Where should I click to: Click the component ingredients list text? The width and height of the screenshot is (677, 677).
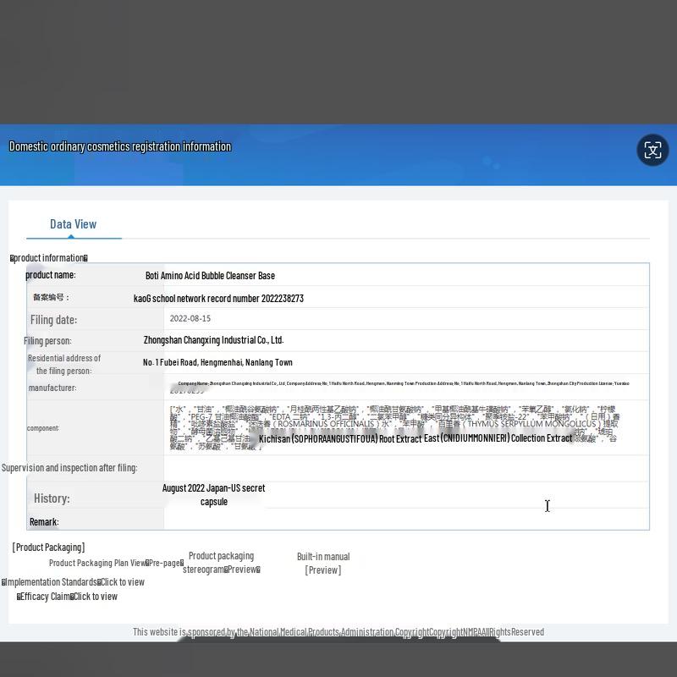pyautogui.click(x=394, y=427)
